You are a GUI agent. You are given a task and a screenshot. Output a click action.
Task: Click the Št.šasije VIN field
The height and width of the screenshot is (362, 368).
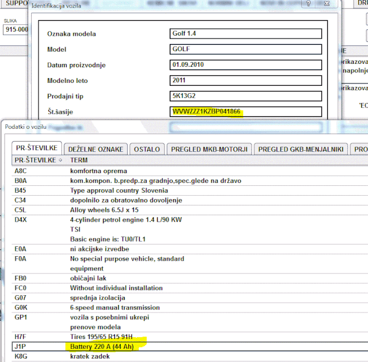(x=246, y=112)
